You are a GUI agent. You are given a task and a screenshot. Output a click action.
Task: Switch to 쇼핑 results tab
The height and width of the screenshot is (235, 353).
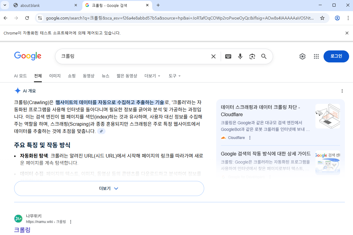72,76
